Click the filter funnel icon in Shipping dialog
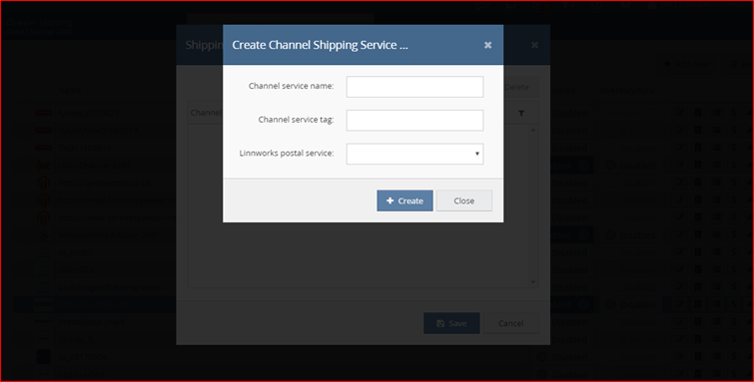This screenshot has height=382, width=754. coord(521,114)
